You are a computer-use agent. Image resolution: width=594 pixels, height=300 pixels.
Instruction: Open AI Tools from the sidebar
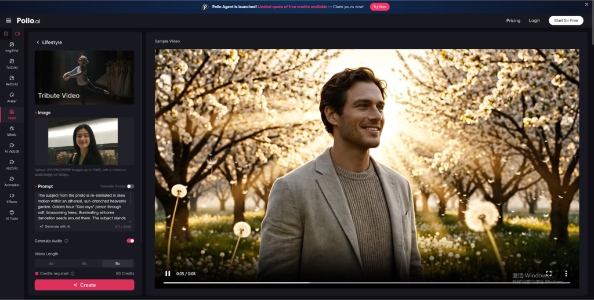click(x=12, y=215)
